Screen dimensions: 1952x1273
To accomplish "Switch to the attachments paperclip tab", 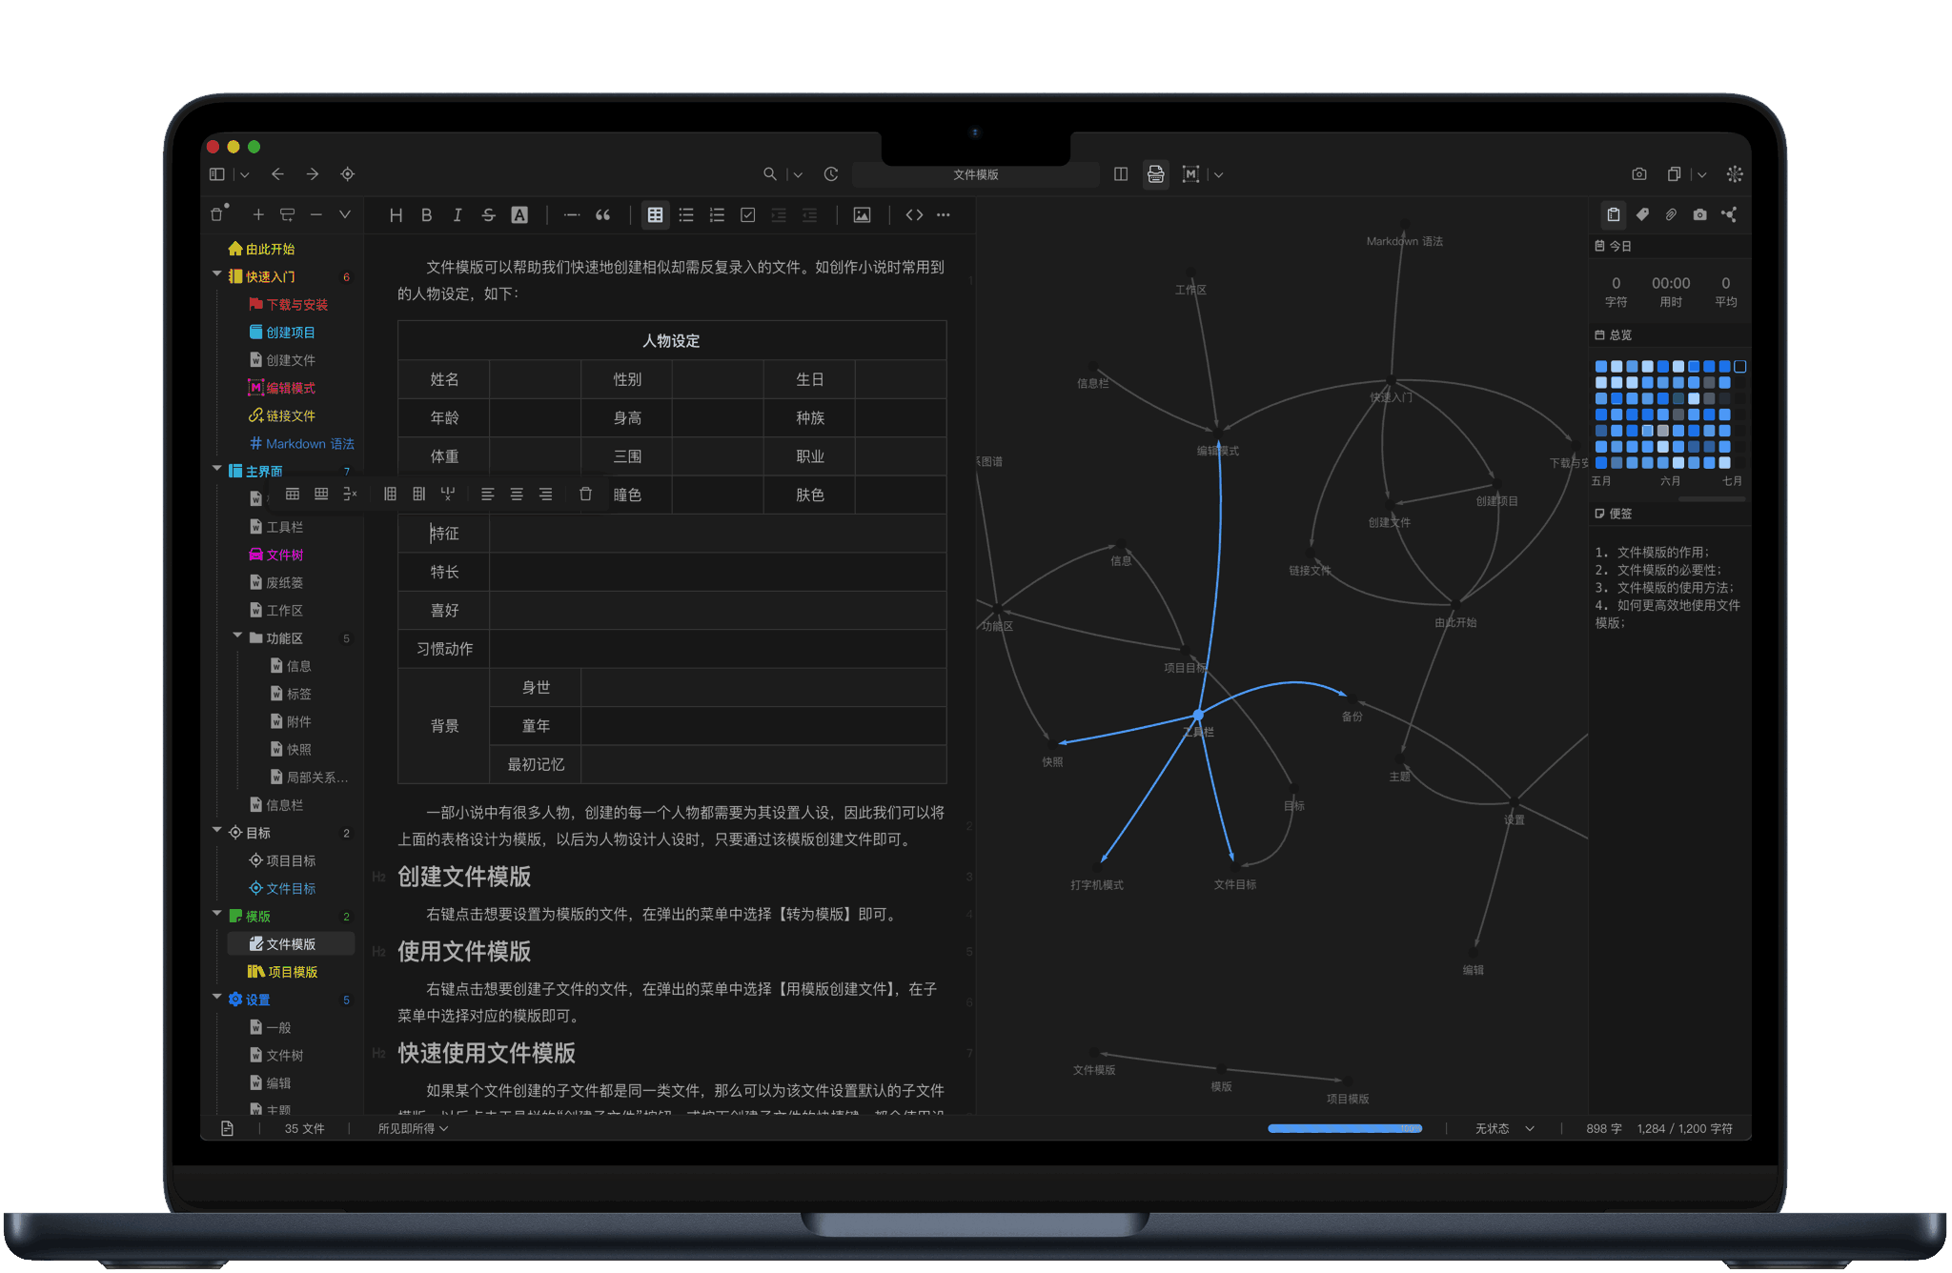I will (x=1671, y=215).
